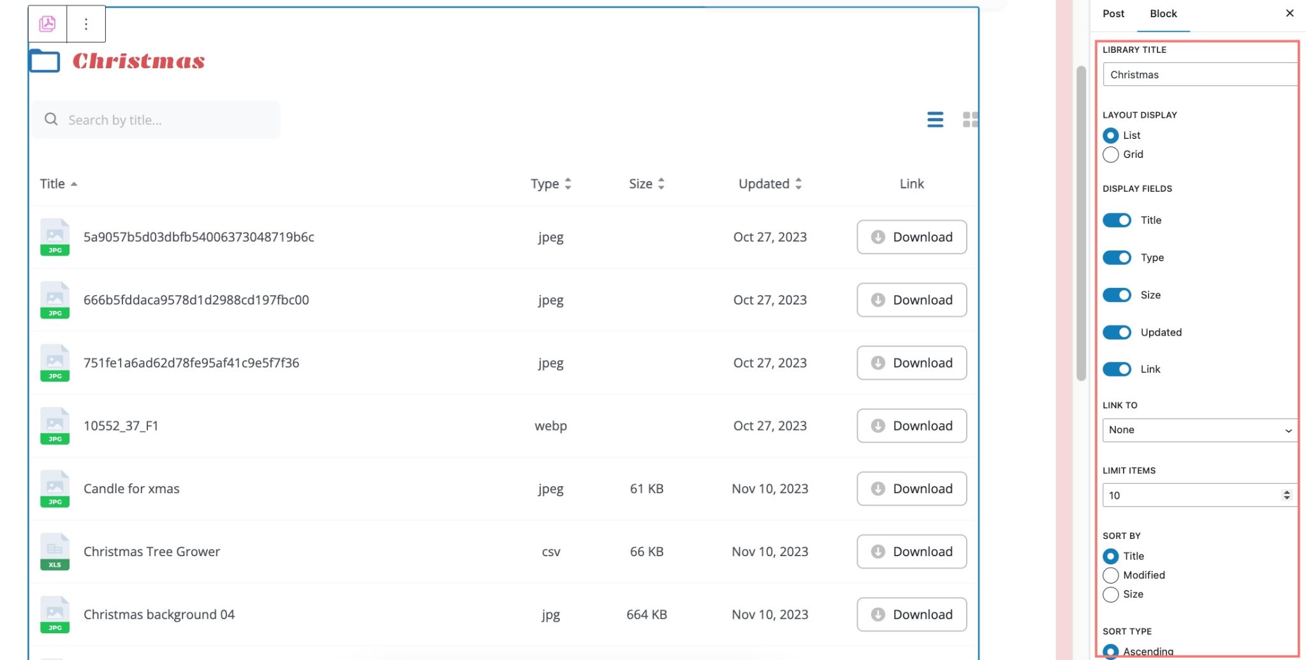
Task: Click the XLS icon for Christmas Tree Grower
Action: (x=55, y=551)
